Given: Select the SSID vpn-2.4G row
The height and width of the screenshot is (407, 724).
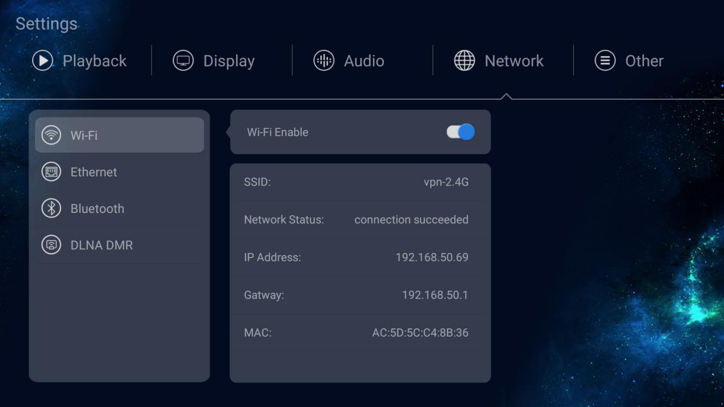Looking at the screenshot, I should click(x=360, y=182).
